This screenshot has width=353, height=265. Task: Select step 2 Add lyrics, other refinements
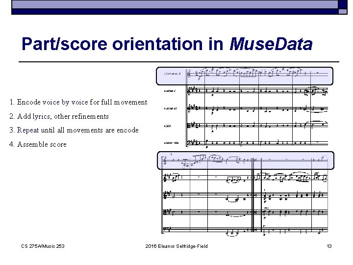tap(59, 116)
